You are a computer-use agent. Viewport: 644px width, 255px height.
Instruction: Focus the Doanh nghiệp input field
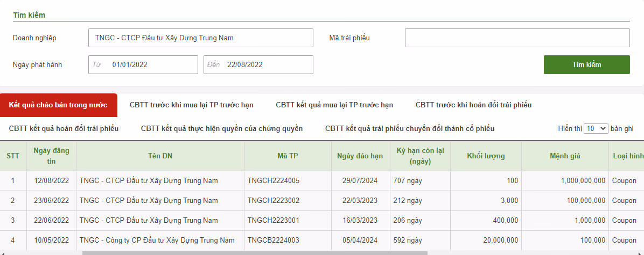coord(200,38)
